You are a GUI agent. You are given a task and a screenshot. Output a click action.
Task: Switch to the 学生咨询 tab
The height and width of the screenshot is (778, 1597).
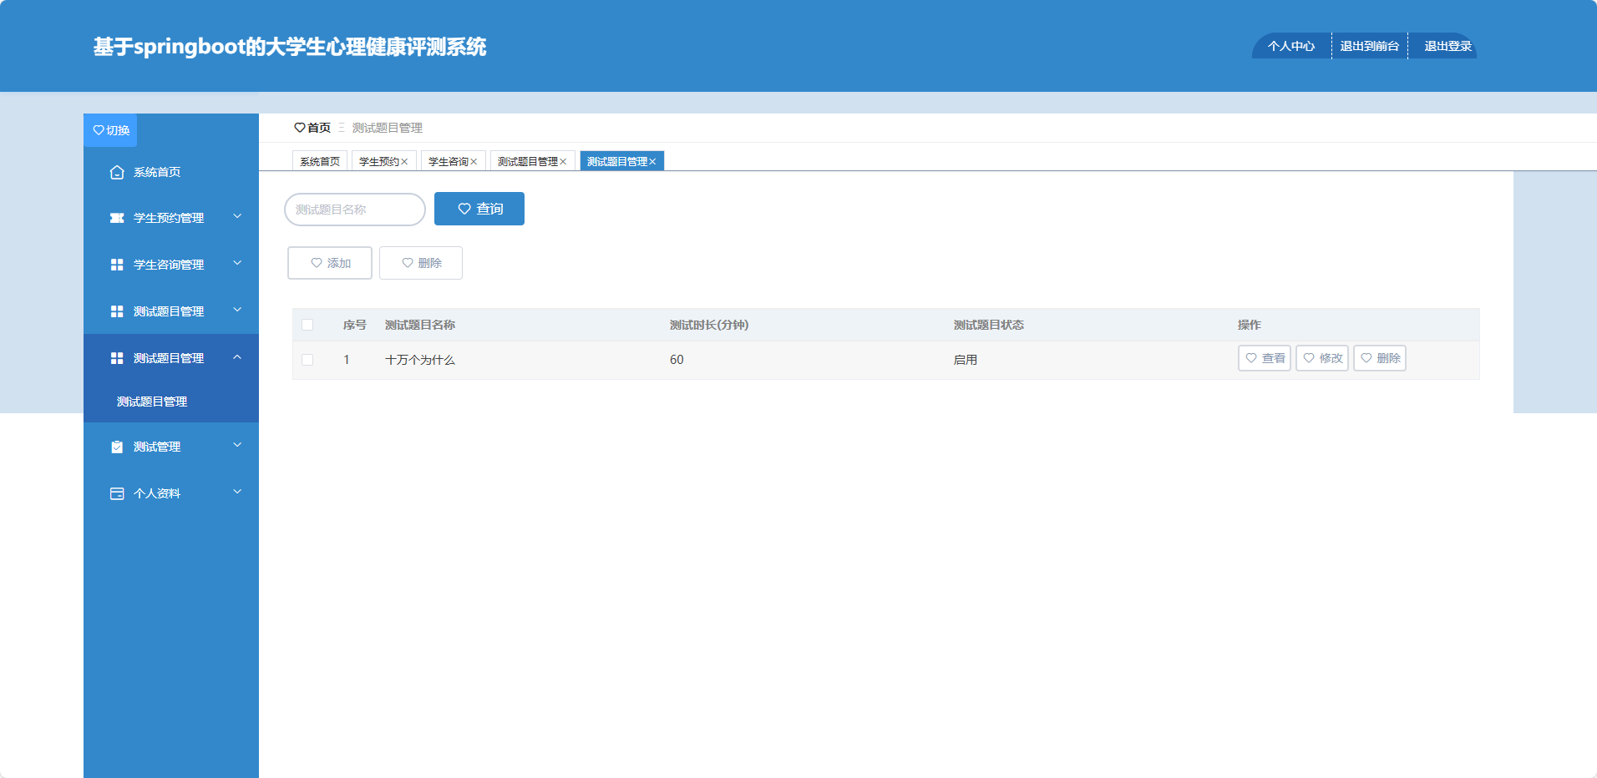[x=449, y=161]
